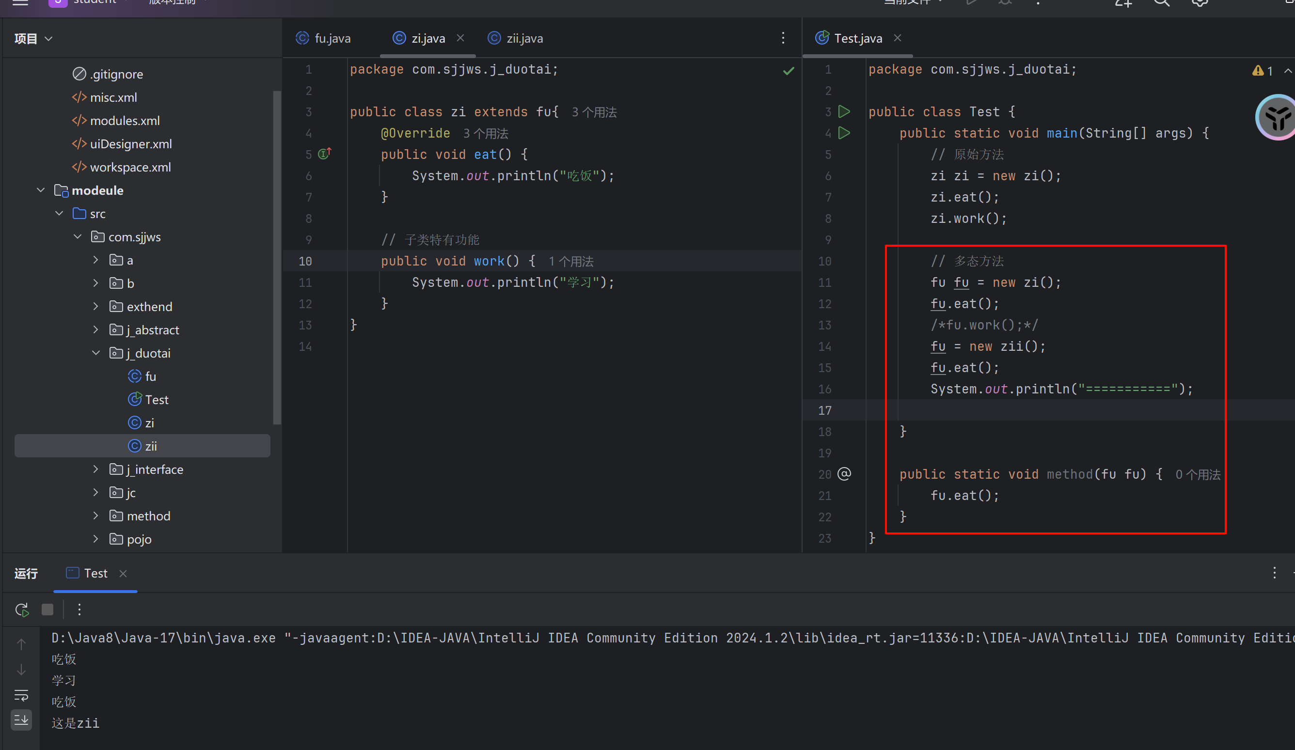Viewport: 1295px width, 750px height.
Task: Click the '3 个用法' hint after class zi
Action: (x=594, y=112)
